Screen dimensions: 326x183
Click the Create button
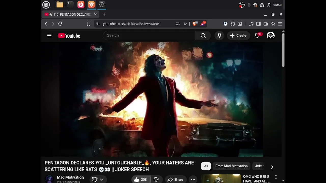pyautogui.click(x=238, y=36)
